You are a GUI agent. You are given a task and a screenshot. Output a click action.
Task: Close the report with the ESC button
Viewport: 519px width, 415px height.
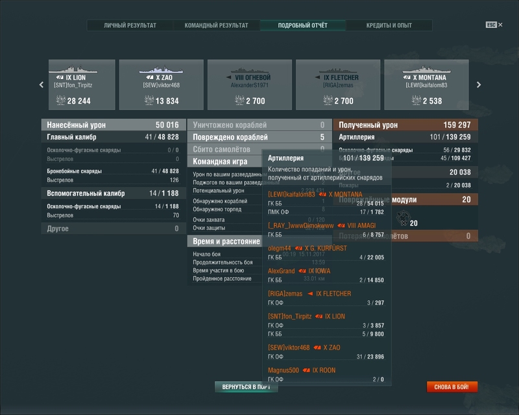[x=494, y=25]
